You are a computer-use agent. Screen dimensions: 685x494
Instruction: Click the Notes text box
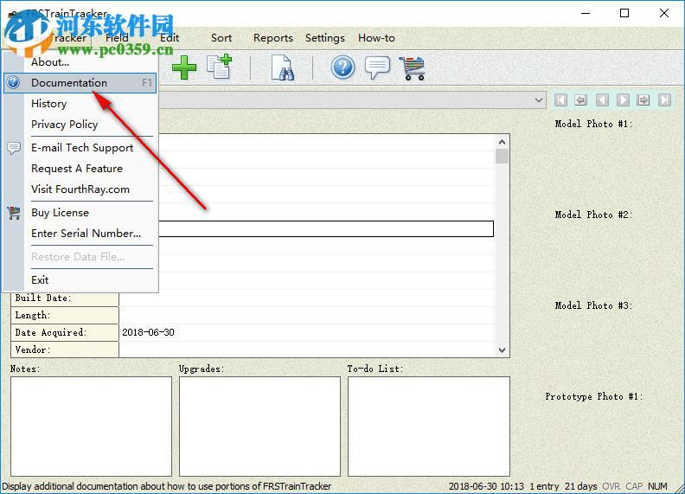pos(91,427)
